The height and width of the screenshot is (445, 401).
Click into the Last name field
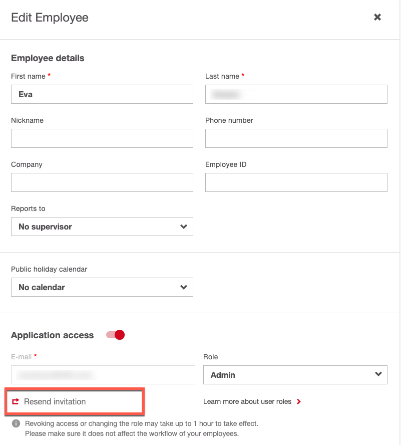[x=296, y=94]
